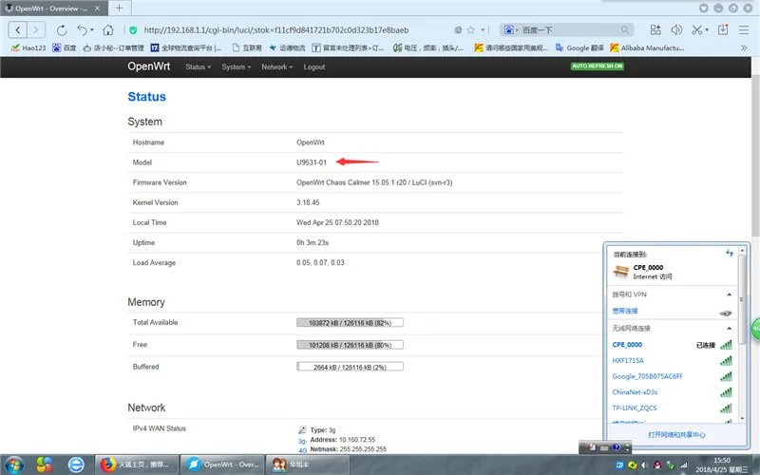The height and width of the screenshot is (475, 760).
Task: Open the Google 翻译 bookmark
Action: point(579,48)
